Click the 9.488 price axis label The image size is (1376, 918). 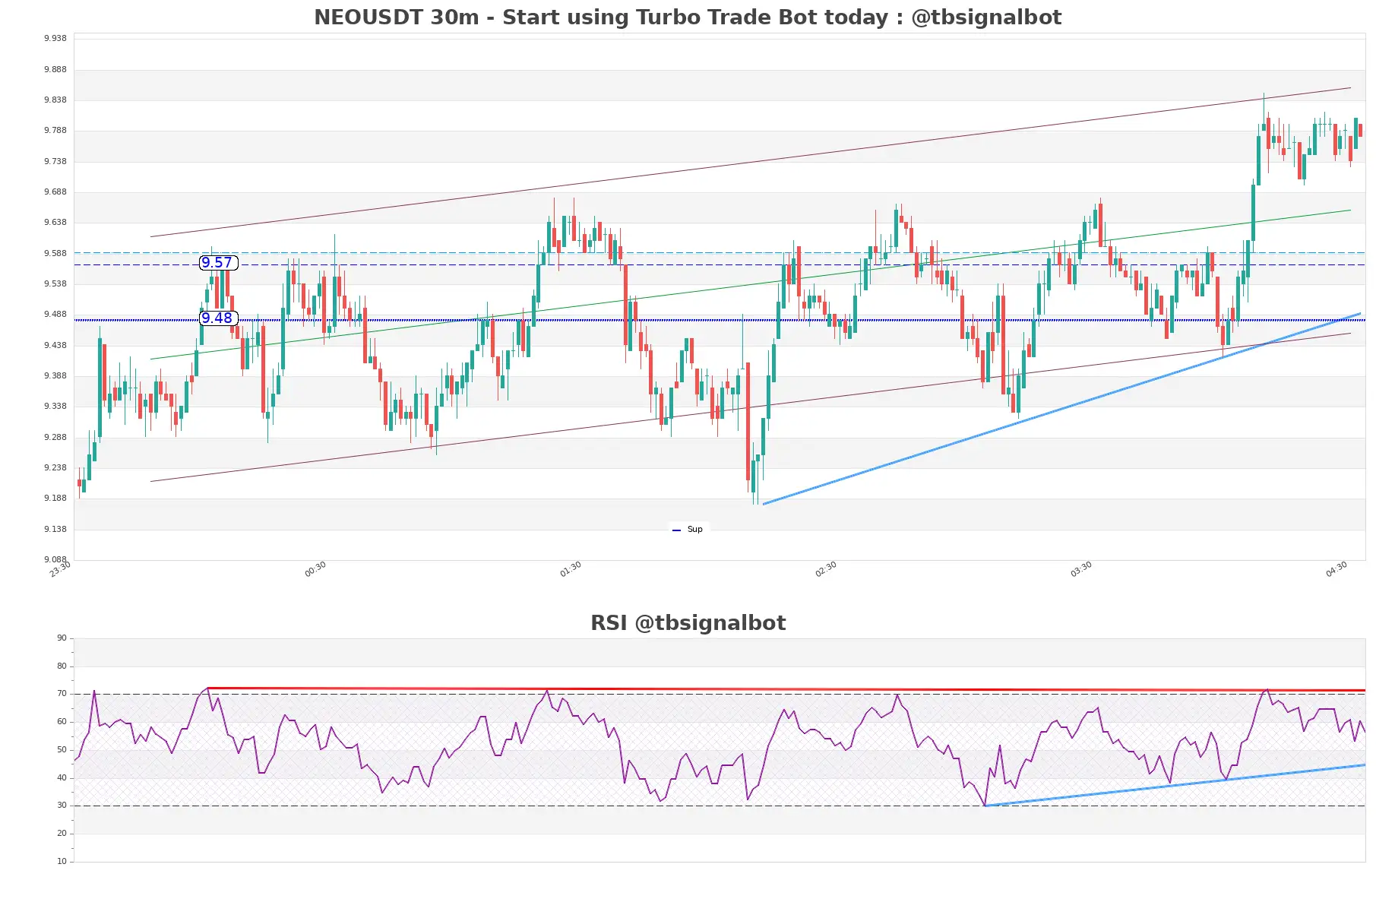[x=55, y=315]
